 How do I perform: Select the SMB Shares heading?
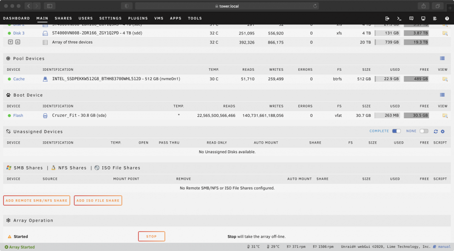point(28,168)
